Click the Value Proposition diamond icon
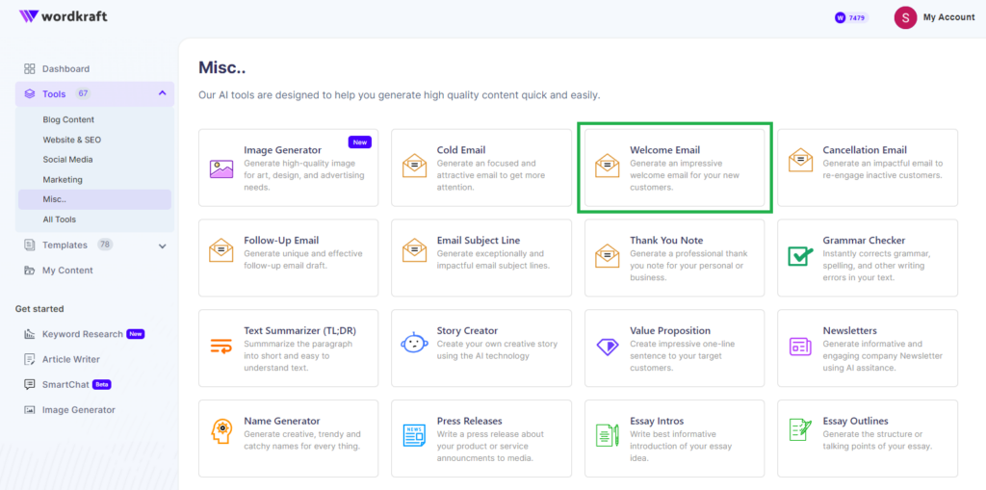This screenshot has width=986, height=490. [608, 346]
